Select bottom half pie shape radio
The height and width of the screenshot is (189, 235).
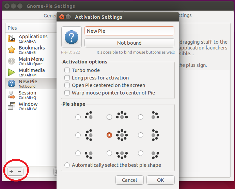pos(109,153)
